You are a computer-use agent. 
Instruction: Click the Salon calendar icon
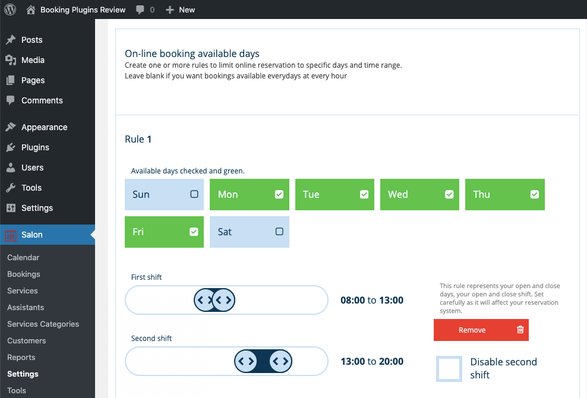pos(11,235)
